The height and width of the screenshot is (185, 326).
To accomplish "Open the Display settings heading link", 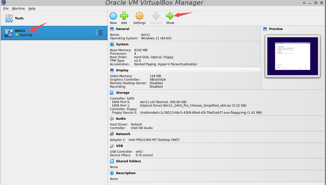I will pos(122,70).
